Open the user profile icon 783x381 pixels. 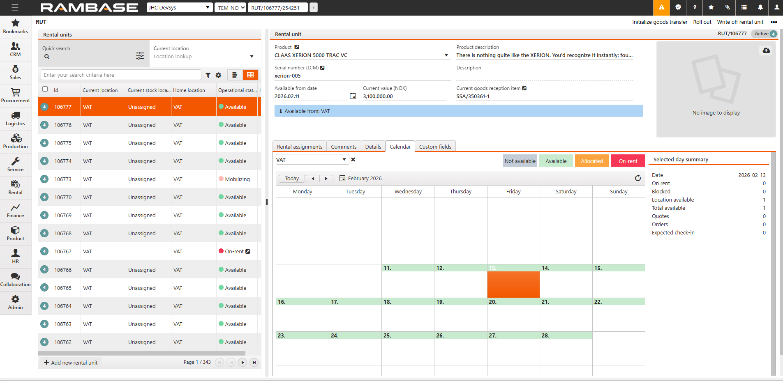(776, 7)
